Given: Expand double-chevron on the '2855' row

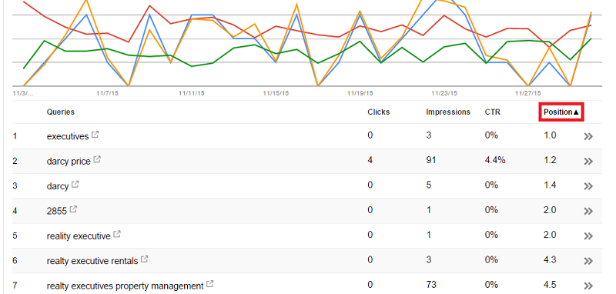Looking at the screenshot, I should 588,211.
